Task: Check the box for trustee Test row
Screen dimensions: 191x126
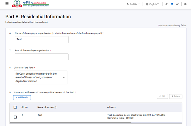Action: 15,117
